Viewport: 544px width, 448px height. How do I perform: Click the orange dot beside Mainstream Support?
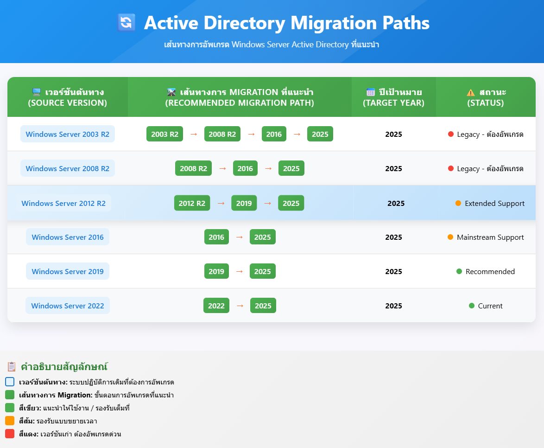(450, 237)
